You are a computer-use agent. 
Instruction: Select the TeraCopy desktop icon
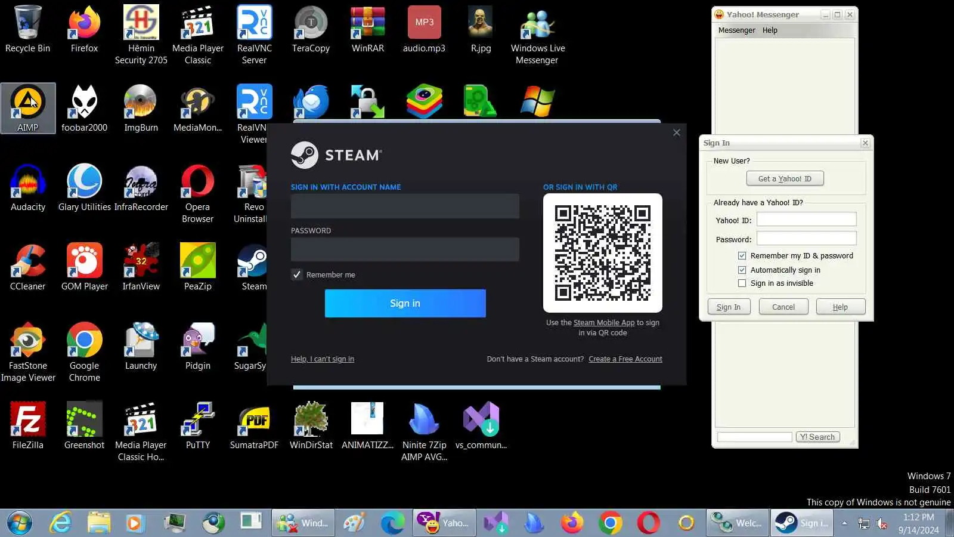click(311, 29)
